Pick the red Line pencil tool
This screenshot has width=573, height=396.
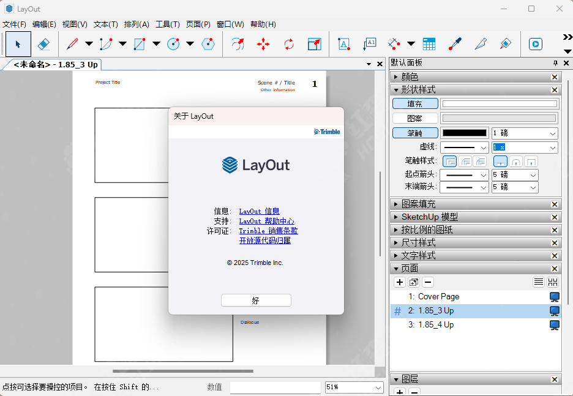coord(72,44)
